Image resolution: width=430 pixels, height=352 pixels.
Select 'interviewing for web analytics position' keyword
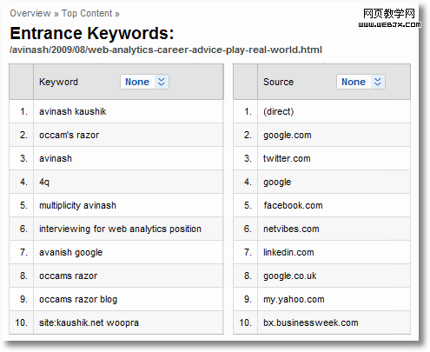120,229
